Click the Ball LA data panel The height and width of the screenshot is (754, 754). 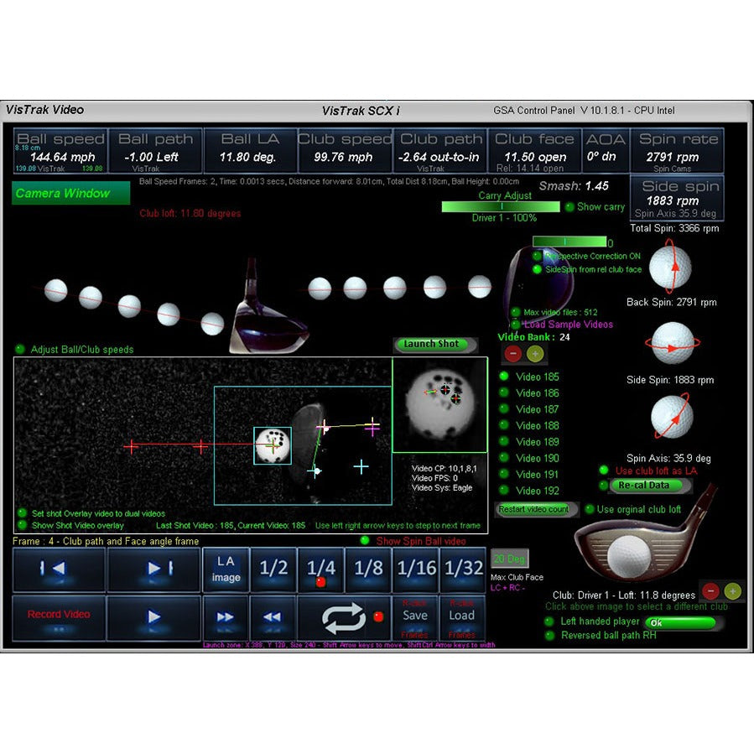tap(250, 150)
